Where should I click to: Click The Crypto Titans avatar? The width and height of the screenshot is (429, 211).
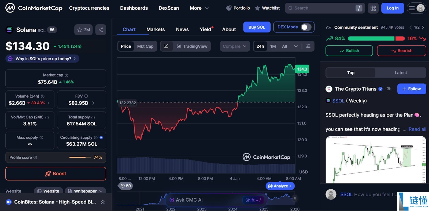(329, 89)
